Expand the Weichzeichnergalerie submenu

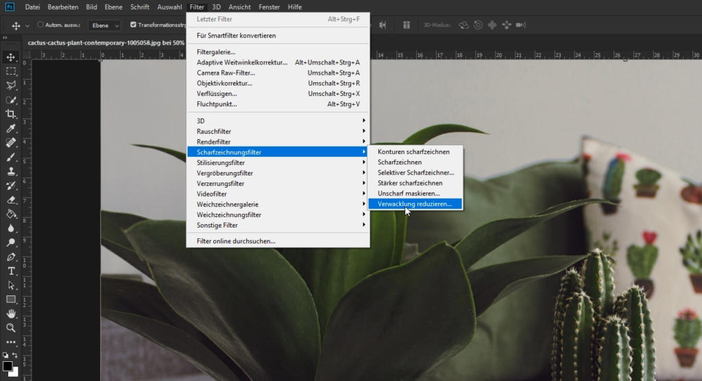click(278, 204)
